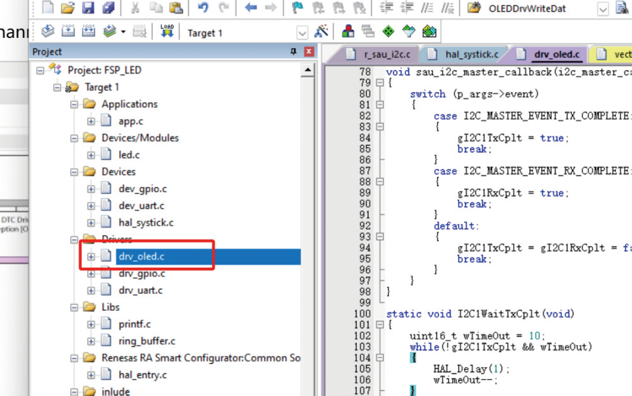Indent the selected lines
Viewport: 632px width, 396px height.
click(386, 7)
